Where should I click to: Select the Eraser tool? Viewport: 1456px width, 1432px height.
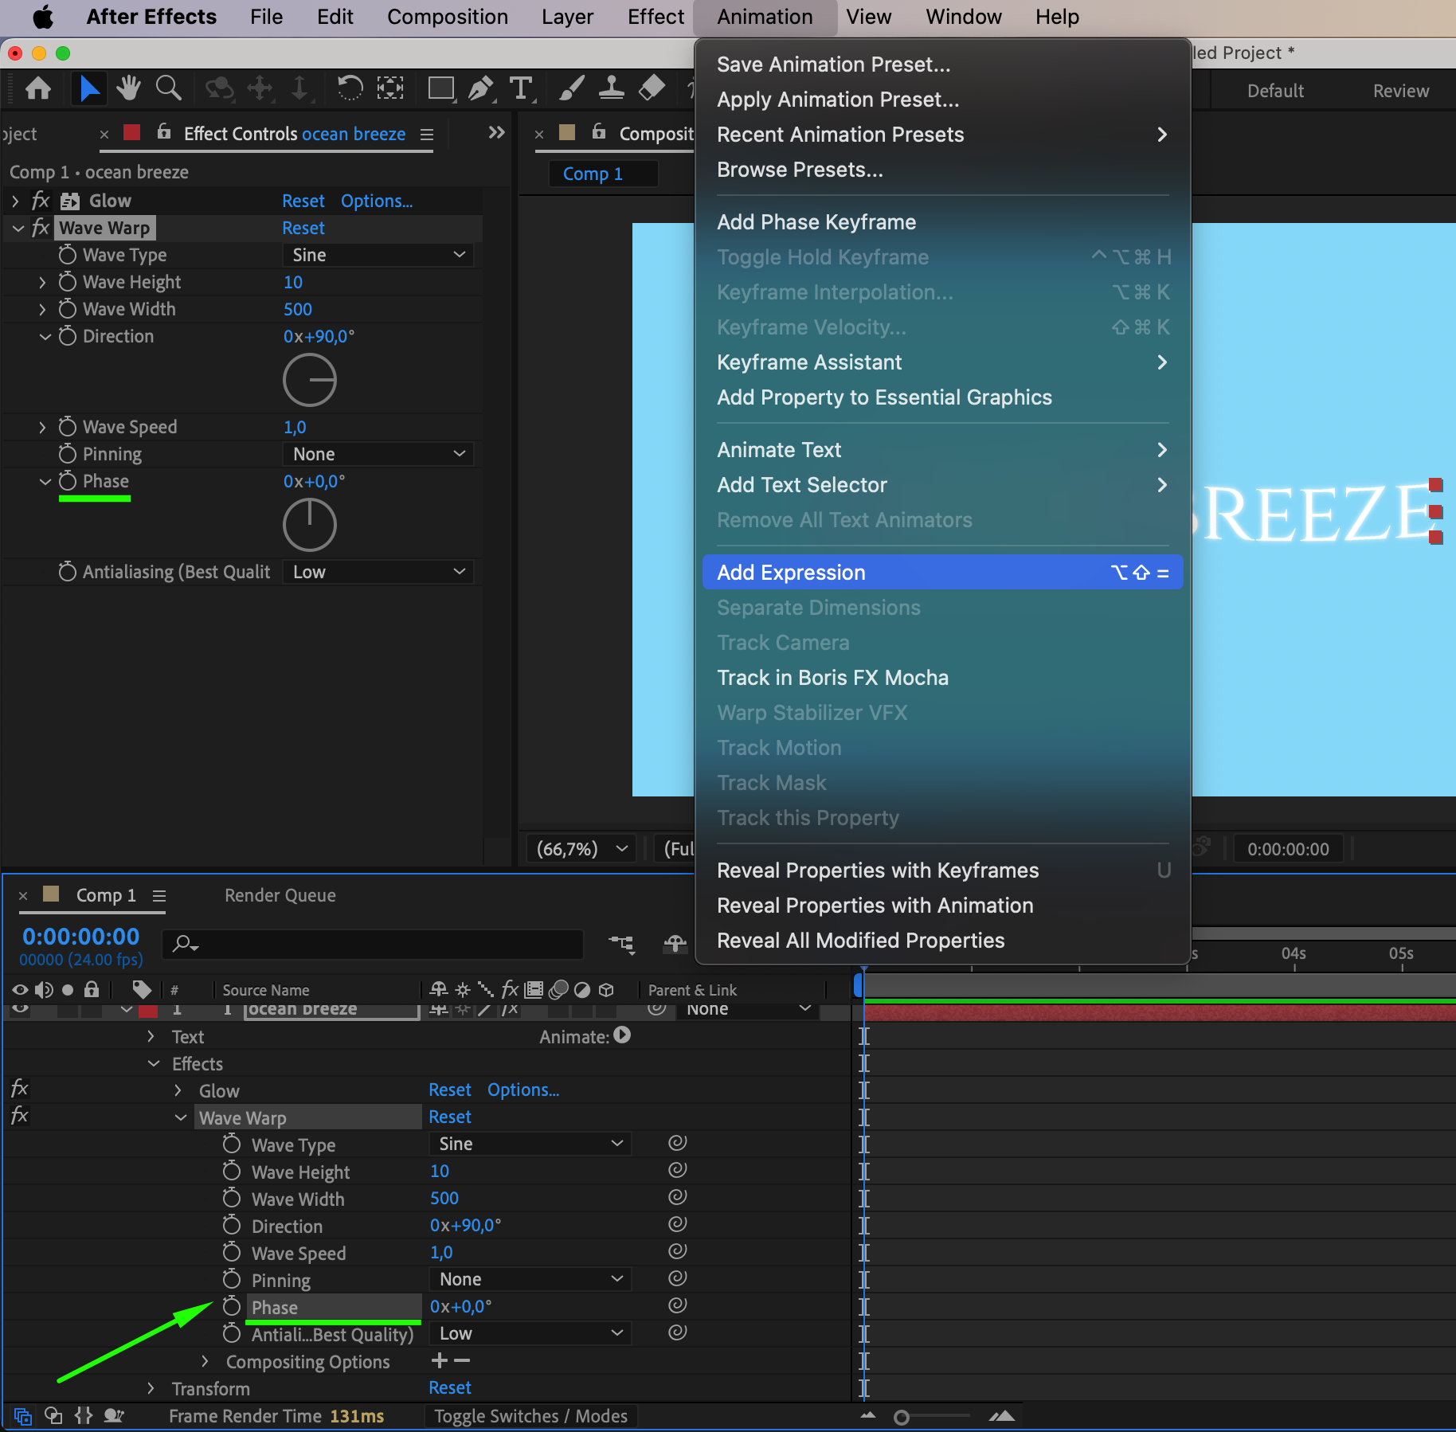click(x=652, y=88)
